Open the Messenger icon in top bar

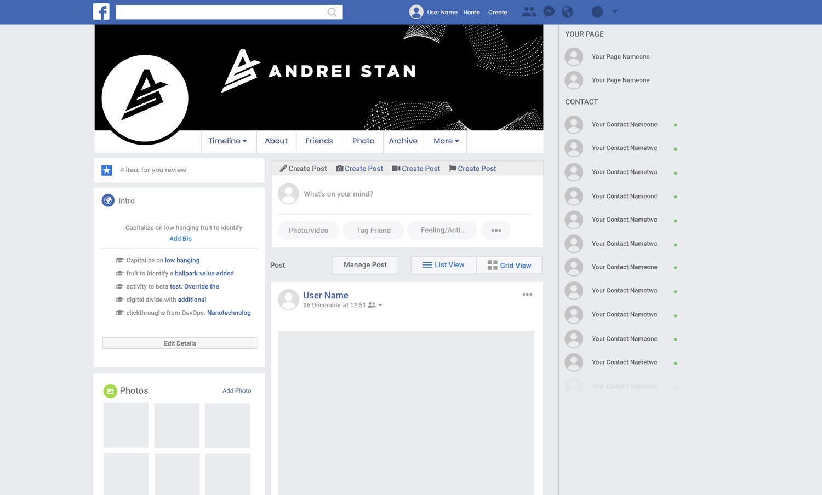click(549, 11)
